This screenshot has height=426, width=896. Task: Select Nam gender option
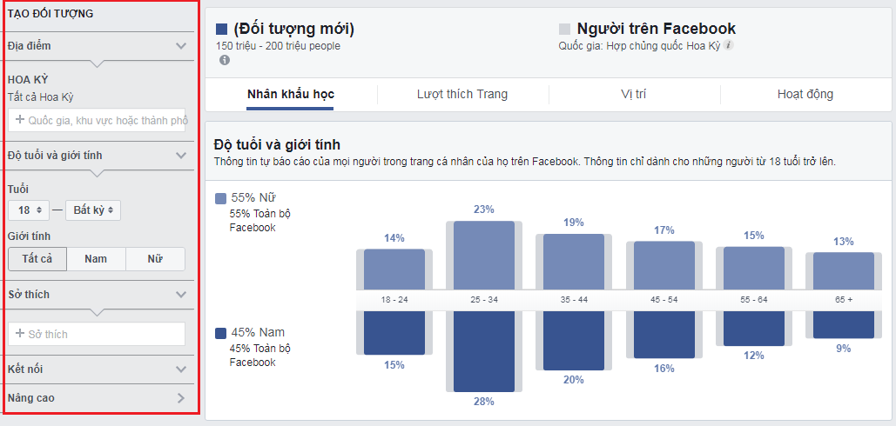(96, 259)
